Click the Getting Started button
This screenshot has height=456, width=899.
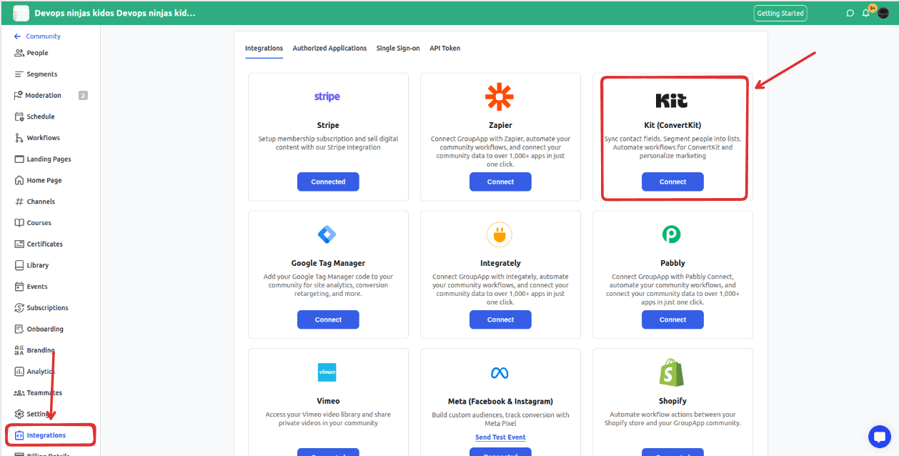click(780, 13)
